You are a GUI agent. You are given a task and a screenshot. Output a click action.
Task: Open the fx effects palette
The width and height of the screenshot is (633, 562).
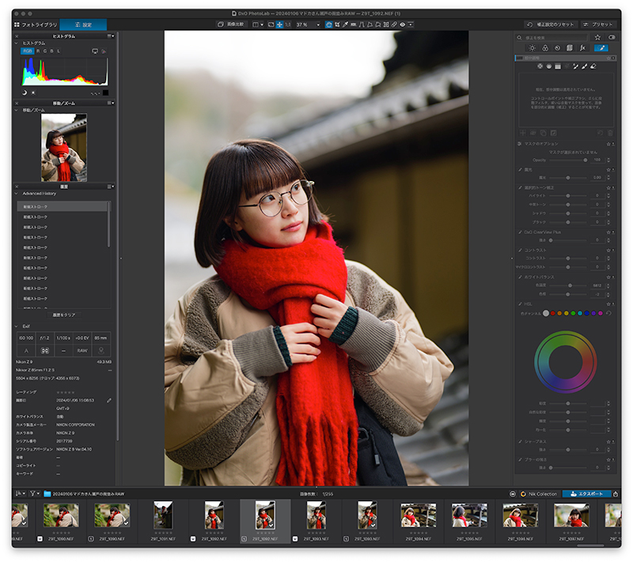click(x=582, y=48)
